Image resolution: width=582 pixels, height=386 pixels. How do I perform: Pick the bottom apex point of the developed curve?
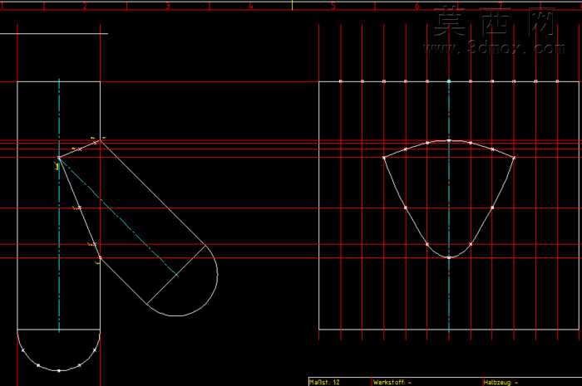[x=449, y=257]
